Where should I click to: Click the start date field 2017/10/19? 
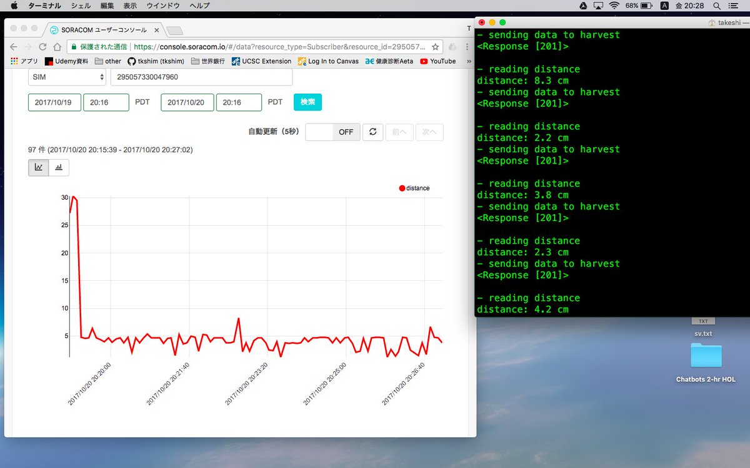click(54, 102)
